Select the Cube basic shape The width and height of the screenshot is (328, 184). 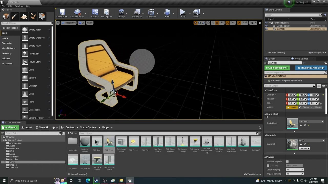[x=36, y=70]
